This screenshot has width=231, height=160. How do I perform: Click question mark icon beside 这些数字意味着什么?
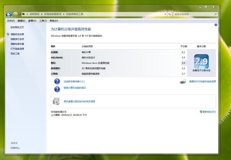coord(57,81)
